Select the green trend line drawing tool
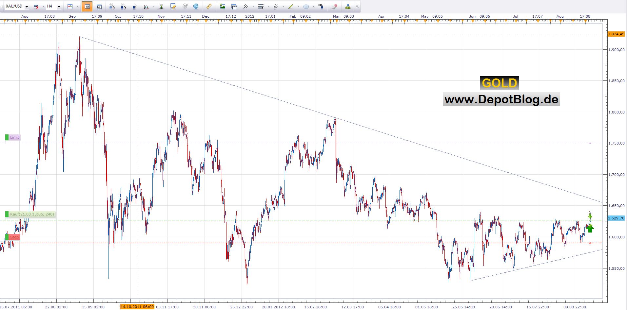This screenshot has height=310, width=627. 290,6
